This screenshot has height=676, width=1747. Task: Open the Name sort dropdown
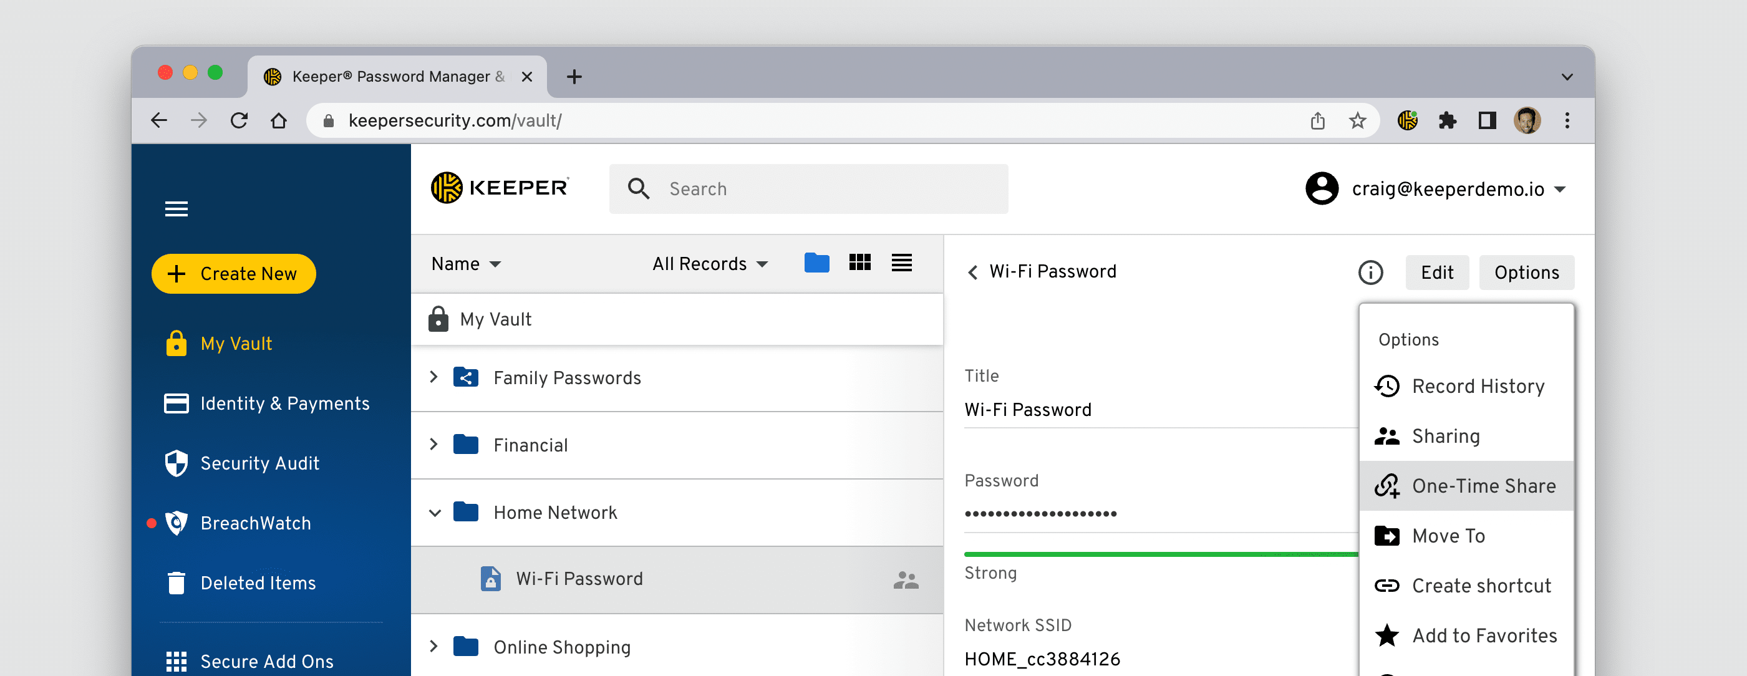[466, 264]
